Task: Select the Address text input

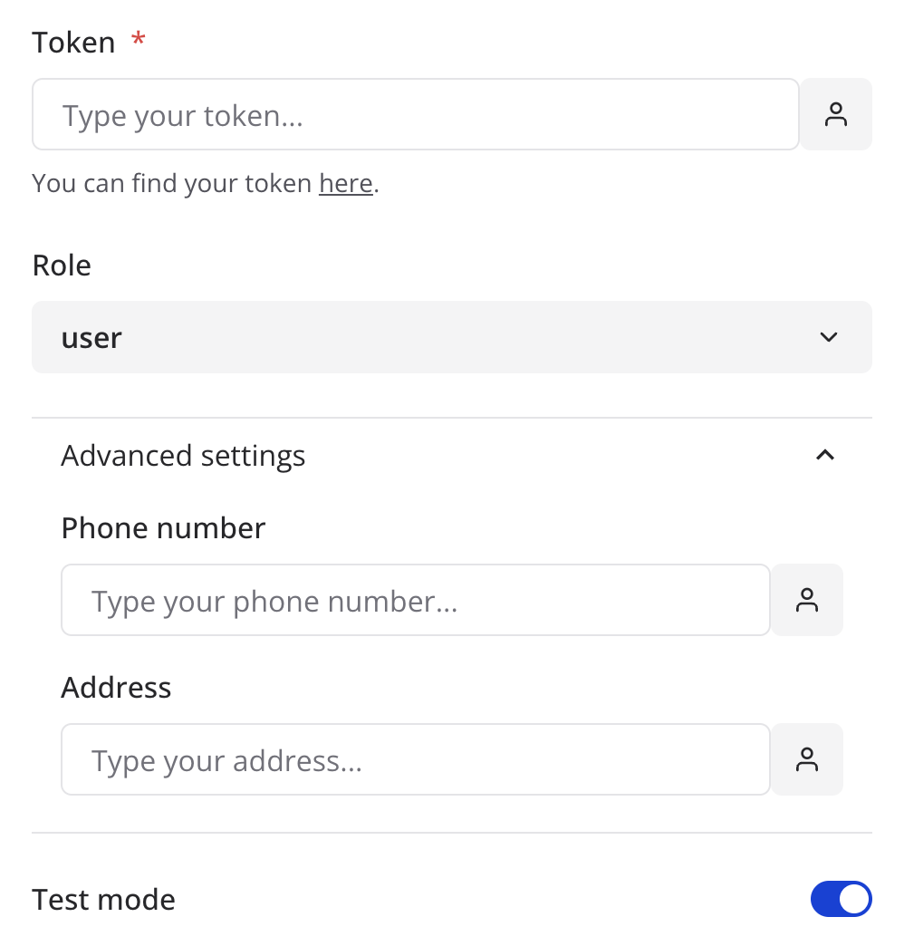Action: 415,759
